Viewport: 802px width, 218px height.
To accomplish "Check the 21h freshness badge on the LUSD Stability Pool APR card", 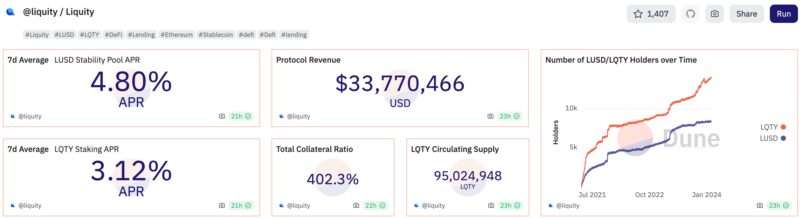I will click(x=241, y=116).
